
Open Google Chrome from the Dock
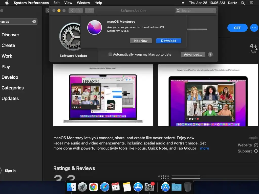pos(94,187)
